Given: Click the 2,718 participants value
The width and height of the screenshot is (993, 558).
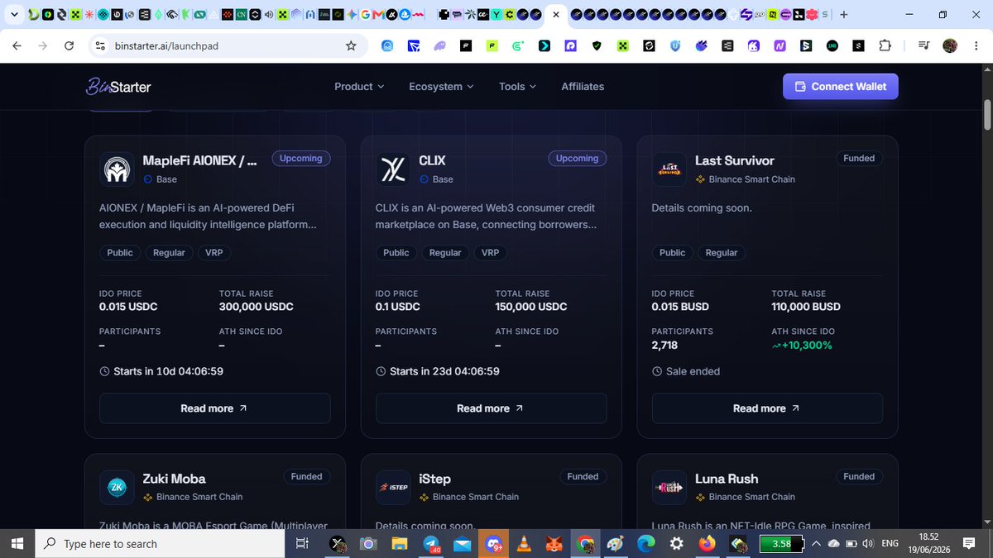Looking at the screenshot, I should [665, 345].
